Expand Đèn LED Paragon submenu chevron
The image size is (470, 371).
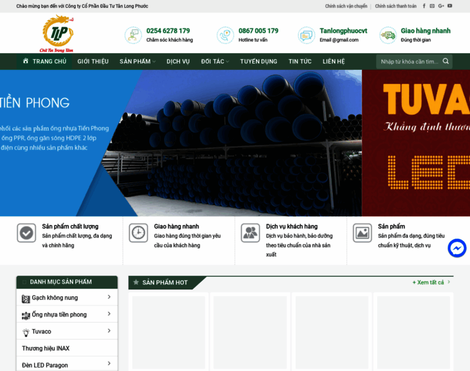109,364
